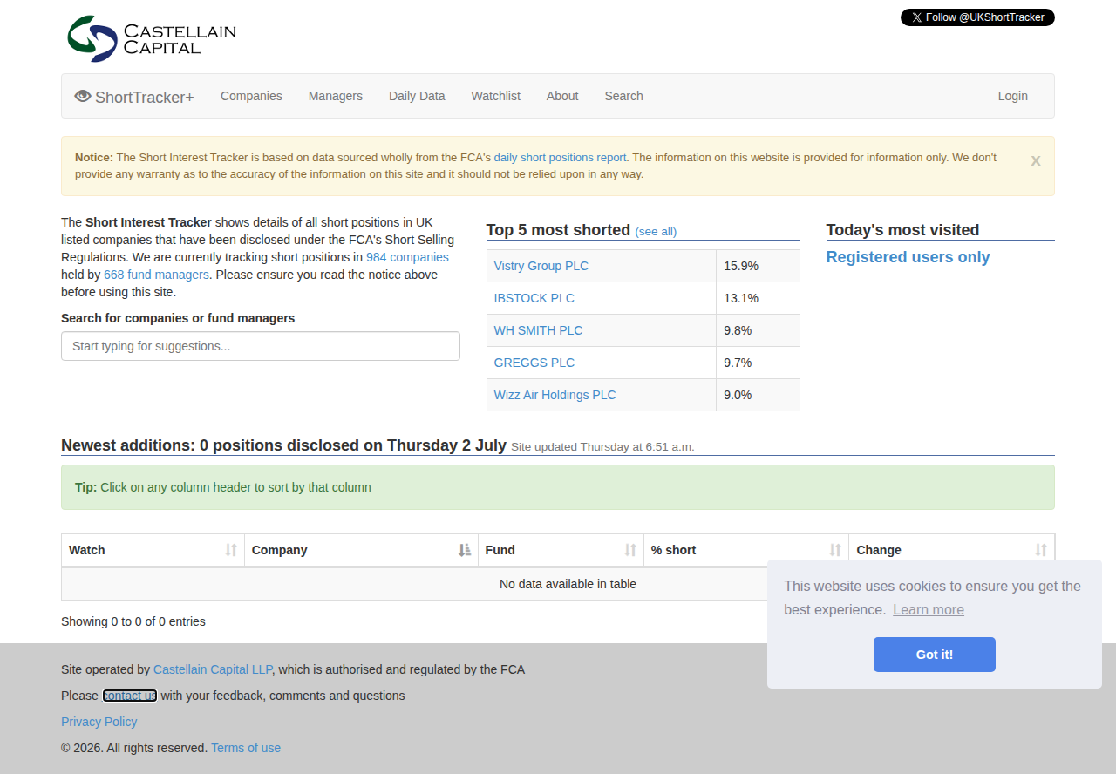1116x774 pixels.
Task: Click the ShortTracker+ eye icon
Action: [x=83, y=96]
